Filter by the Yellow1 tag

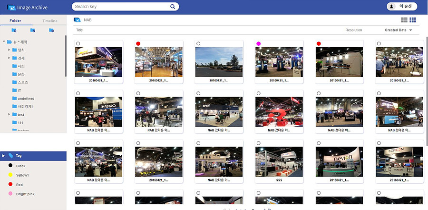[22, 175]
